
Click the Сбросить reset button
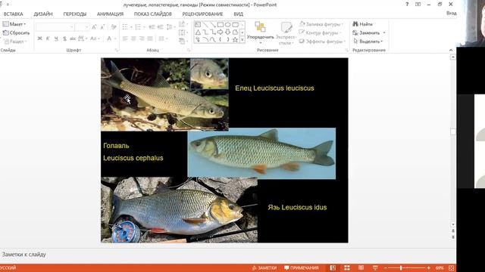tap(17, 32)
